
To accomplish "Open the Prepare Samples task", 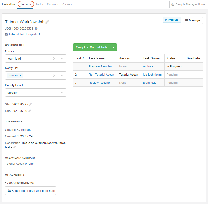I will click(100, 66).
